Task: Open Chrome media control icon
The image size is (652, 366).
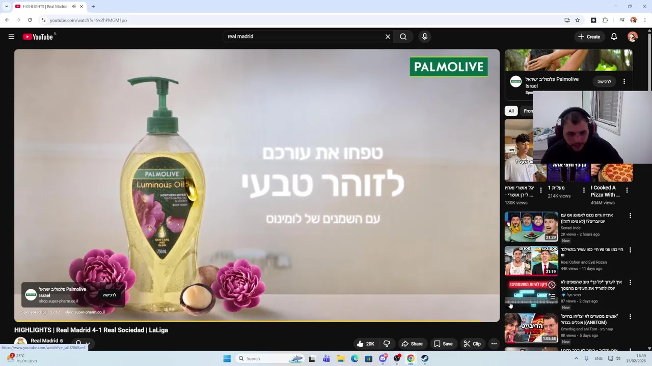Action: (x=622, y=20)
